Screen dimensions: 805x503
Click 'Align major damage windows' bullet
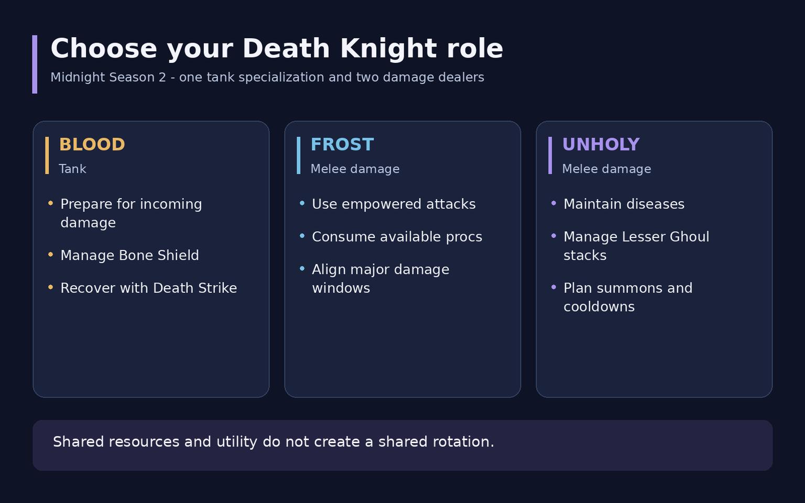(x=380, y=279)
